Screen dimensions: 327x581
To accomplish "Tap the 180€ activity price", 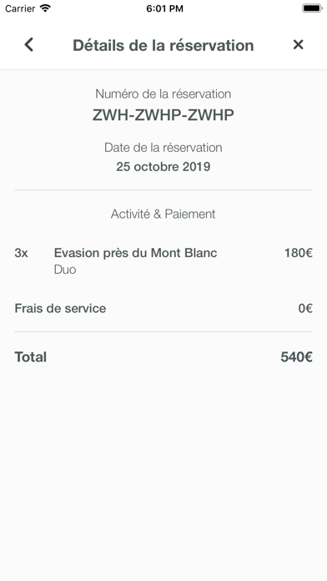I will click(x=299, y=253).
